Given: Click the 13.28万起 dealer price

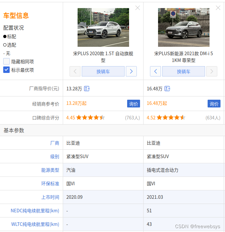Looking at the screenshot, I should 77,103.
